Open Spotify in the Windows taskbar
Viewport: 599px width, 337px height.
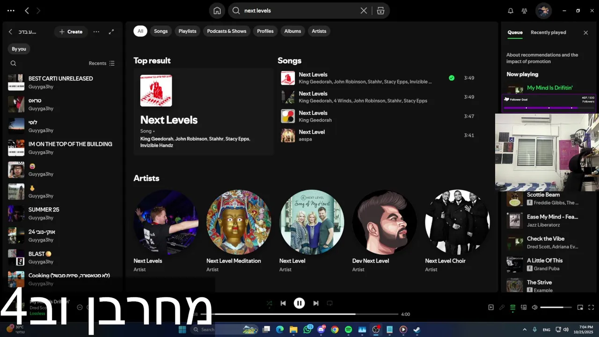(x=349, y=330)
